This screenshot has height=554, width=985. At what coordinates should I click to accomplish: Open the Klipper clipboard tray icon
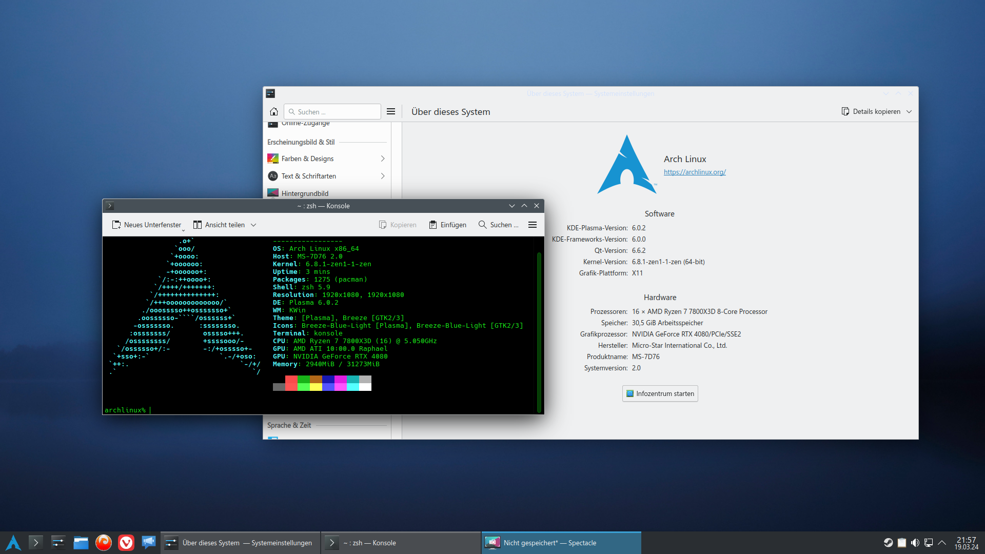coord(902,542)
